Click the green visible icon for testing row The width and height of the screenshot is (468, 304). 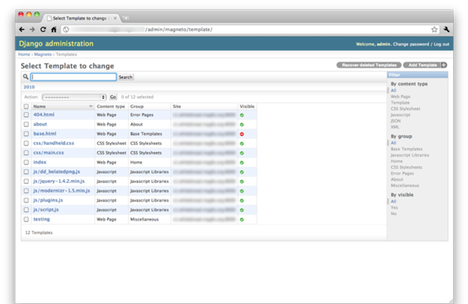(x=242, y=220)
